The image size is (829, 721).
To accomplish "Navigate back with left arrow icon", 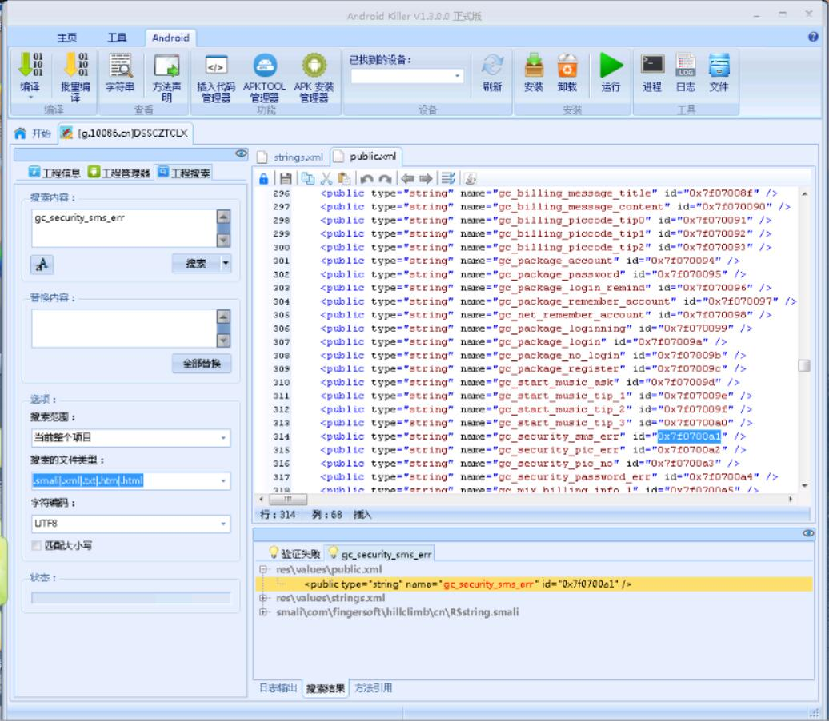I will (407, 178).
